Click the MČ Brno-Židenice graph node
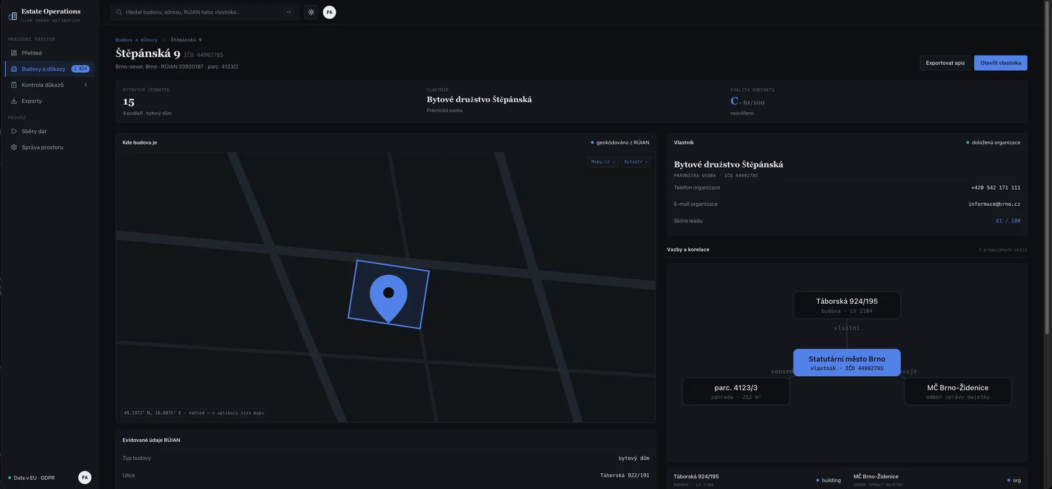 pyautogui.click(x=958, y=391)
